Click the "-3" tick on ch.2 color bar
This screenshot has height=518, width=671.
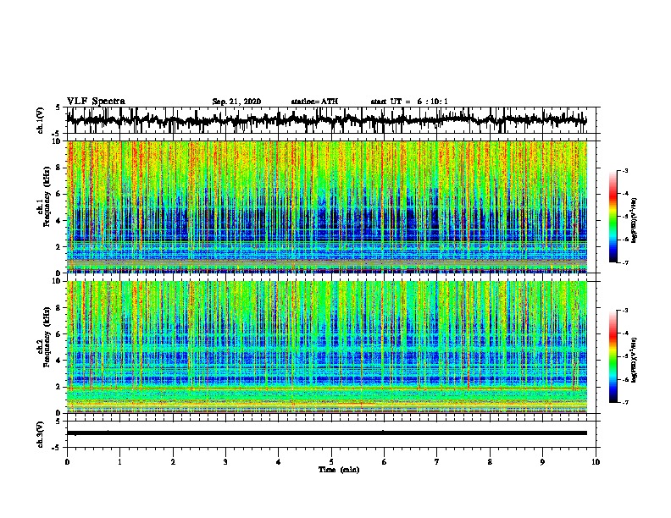point(625,311)
